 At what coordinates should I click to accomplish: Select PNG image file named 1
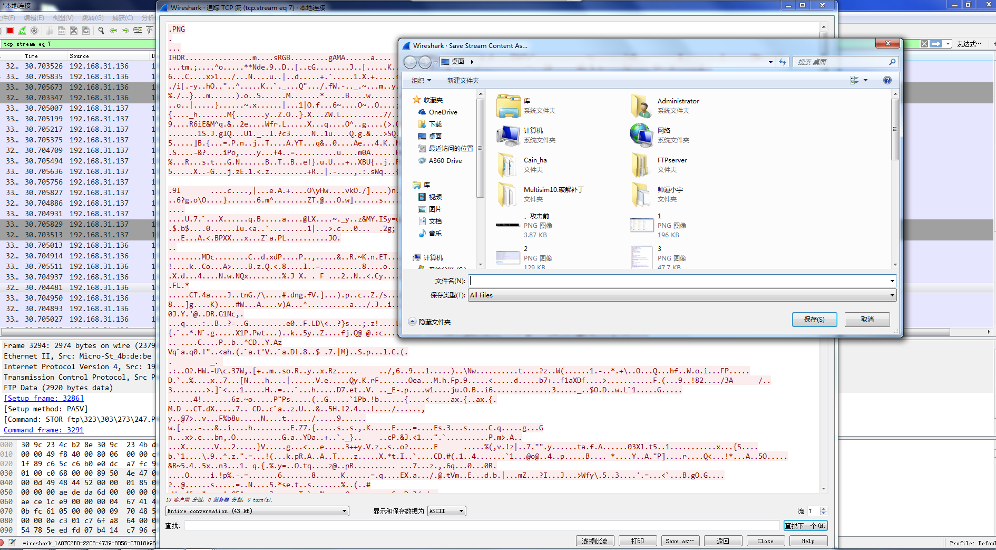point(659,226)
